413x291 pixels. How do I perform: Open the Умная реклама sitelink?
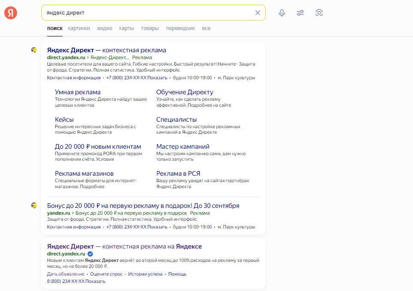tap(78, 92)
